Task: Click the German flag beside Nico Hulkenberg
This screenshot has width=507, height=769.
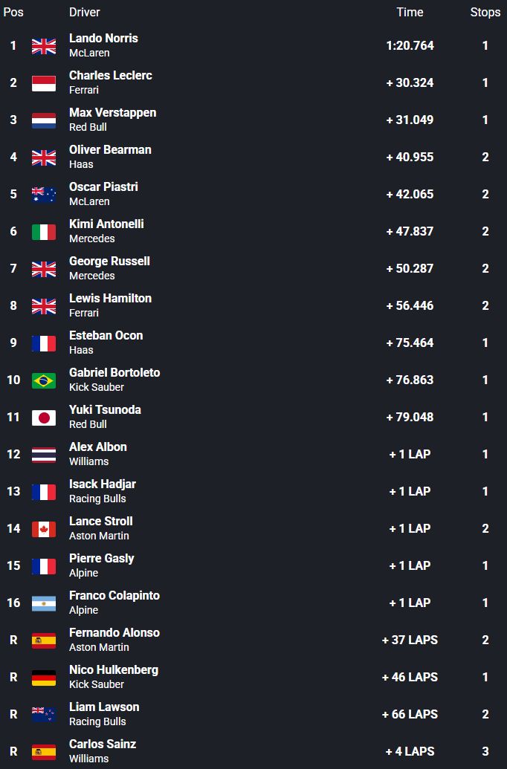Action: click(x=44, y=678)
